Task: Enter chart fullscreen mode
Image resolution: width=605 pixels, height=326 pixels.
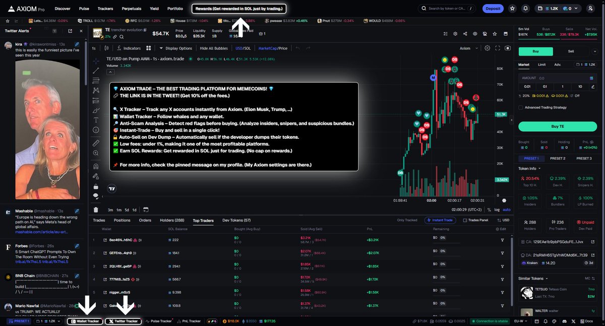Action: click(498, 48)
